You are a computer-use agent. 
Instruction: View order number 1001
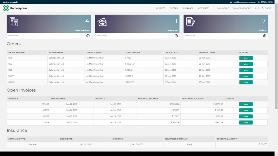tap(246, 58)
